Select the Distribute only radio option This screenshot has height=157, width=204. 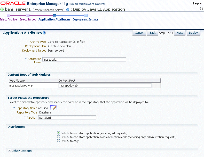(58, 141)
